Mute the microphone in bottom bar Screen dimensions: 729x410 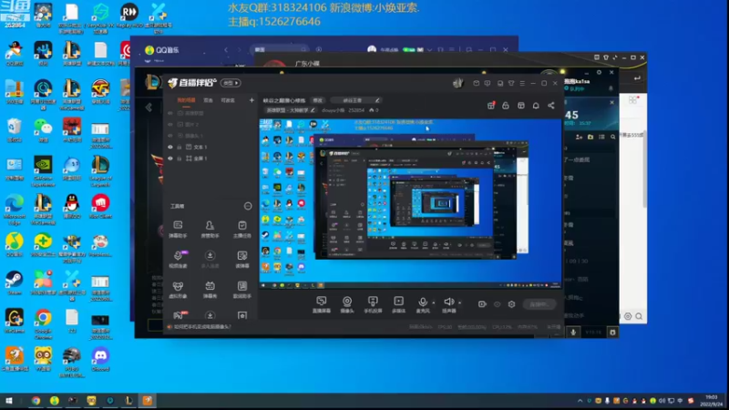(x=423, y=302)
